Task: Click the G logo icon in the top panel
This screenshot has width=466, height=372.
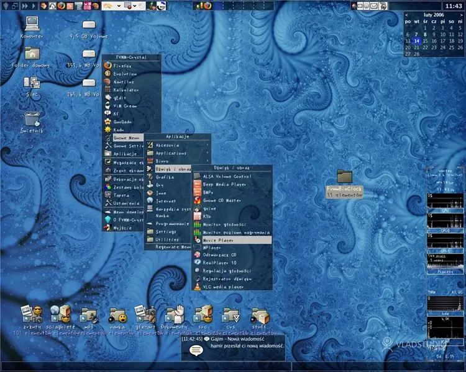Action: click(162, 6)
